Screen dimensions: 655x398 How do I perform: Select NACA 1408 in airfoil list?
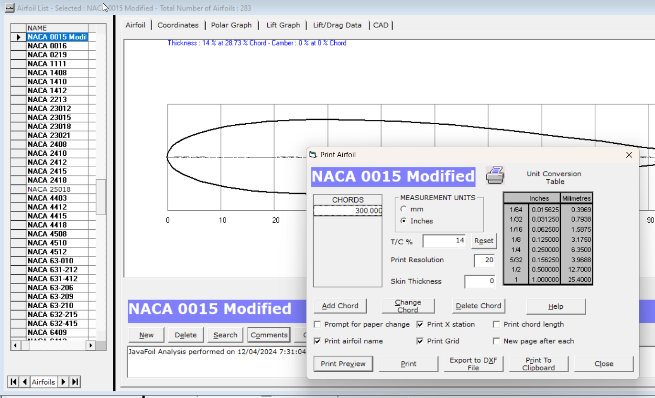click(57, 73)
